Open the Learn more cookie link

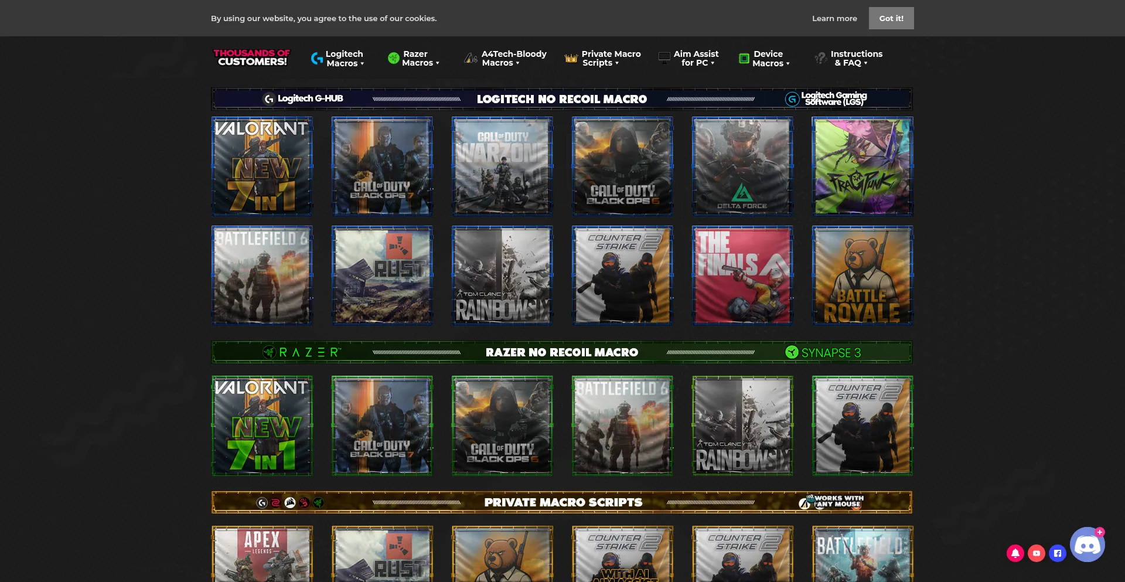coord(834,18)
